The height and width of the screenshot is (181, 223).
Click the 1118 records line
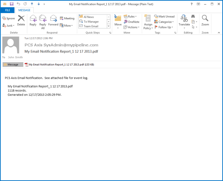coord(17,90)
